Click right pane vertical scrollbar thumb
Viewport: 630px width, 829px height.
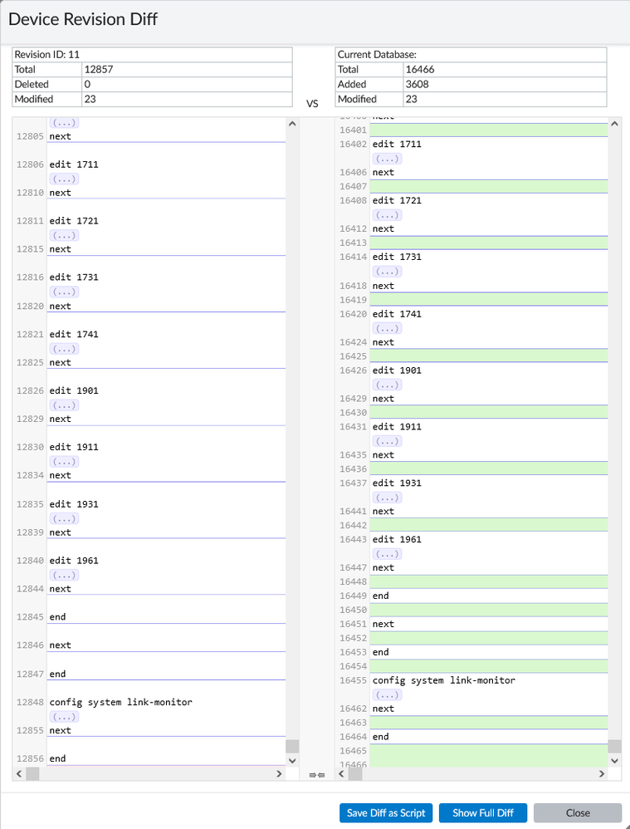pyautogui.click(x=614, y=746)
